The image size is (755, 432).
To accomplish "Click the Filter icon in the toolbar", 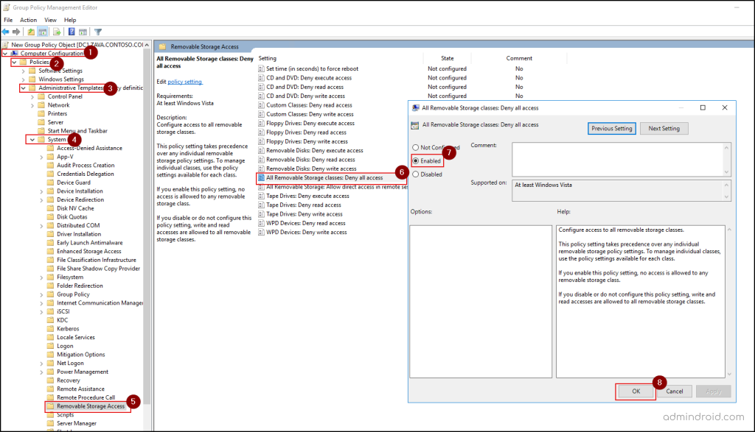I will [x=99, y=31].
